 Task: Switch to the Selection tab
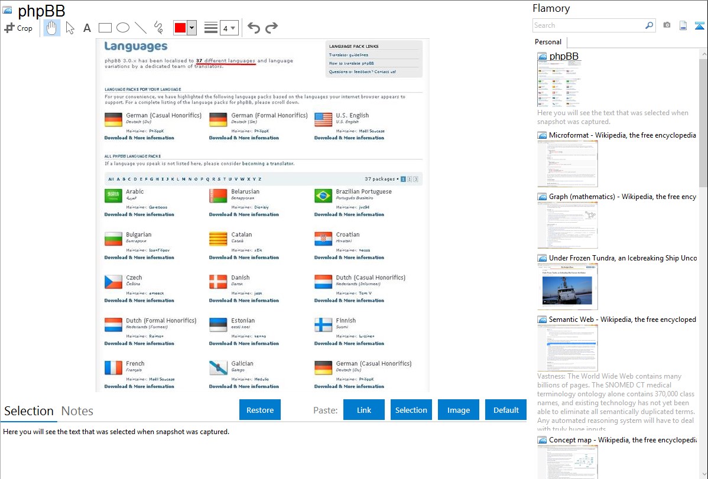(x=29, y=411)
